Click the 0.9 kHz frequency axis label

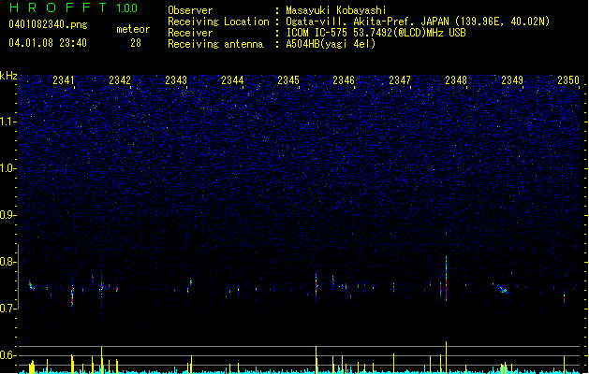pos(7,215)
